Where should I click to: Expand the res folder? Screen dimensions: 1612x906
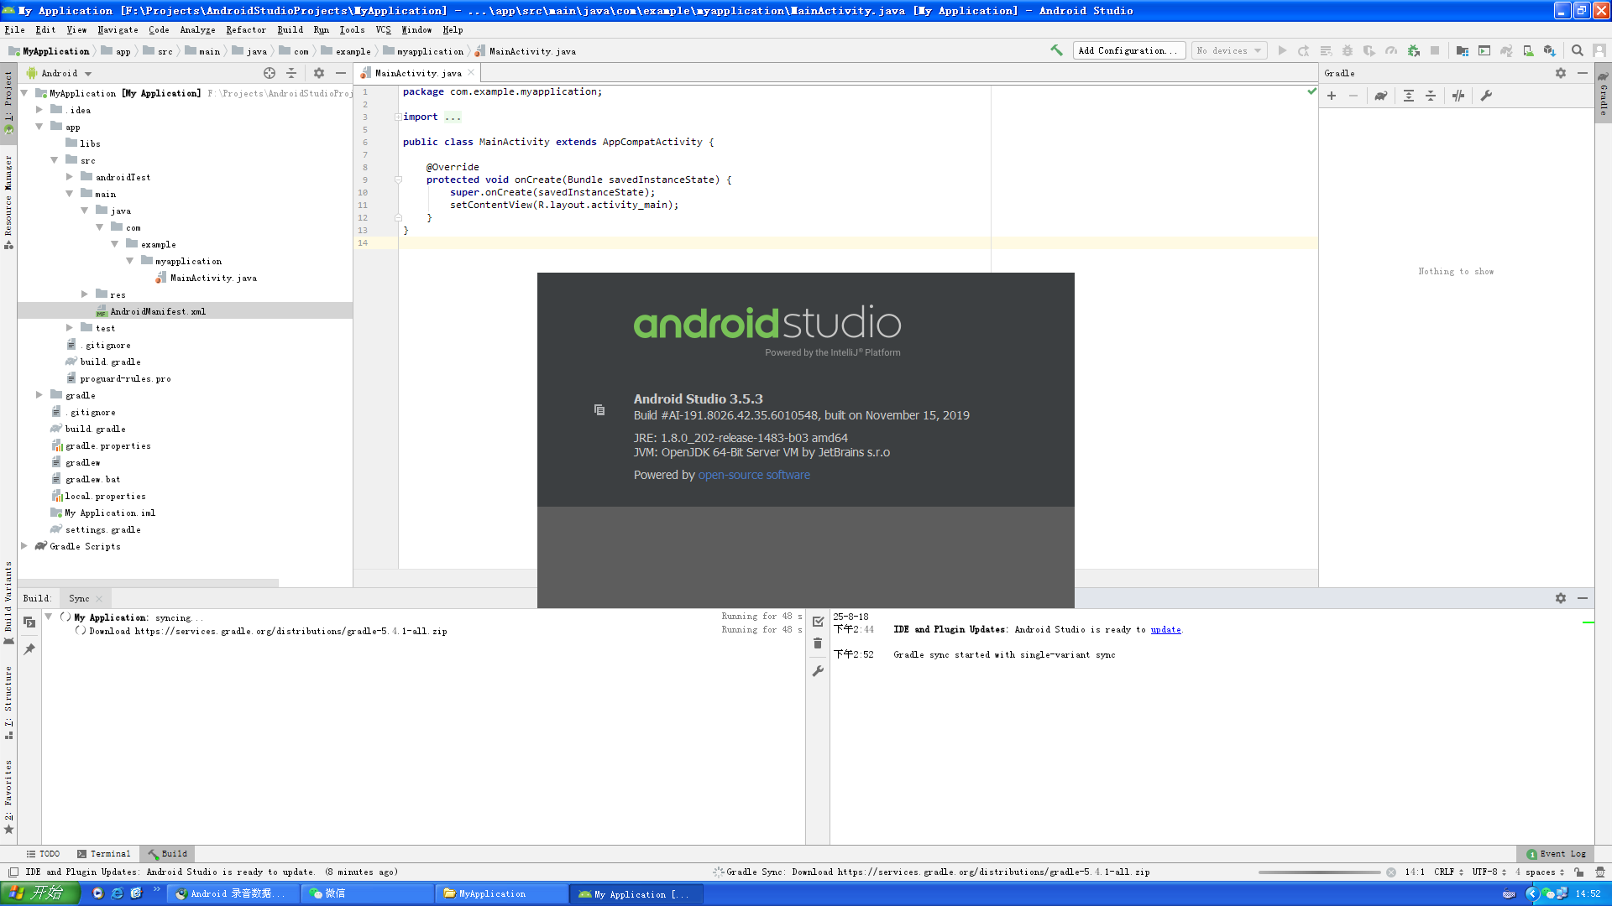[85, 294]
